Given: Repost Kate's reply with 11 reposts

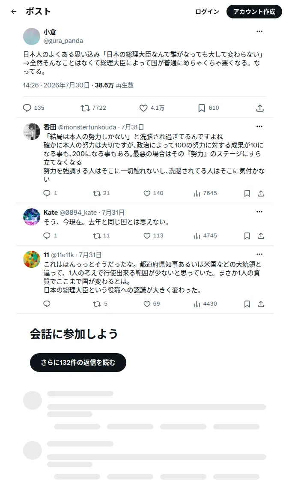Looking at the screenshot, I should (x=97, y=236).
